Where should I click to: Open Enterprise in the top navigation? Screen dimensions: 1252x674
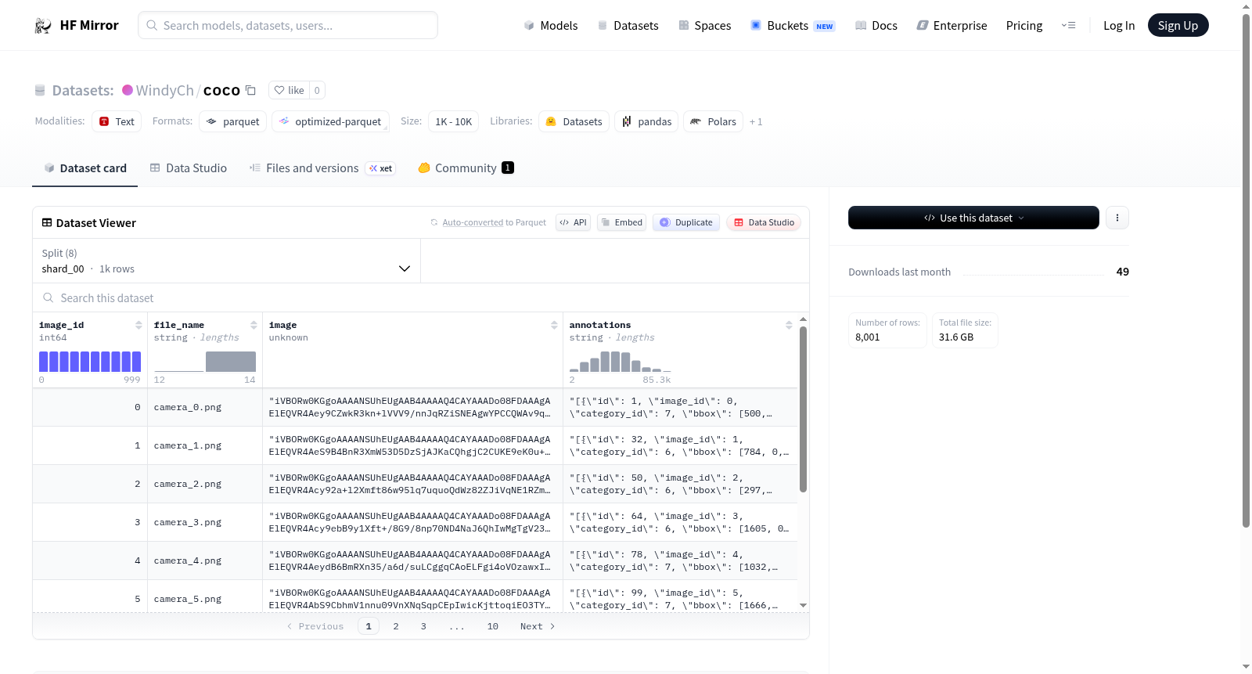click(952, 26)
